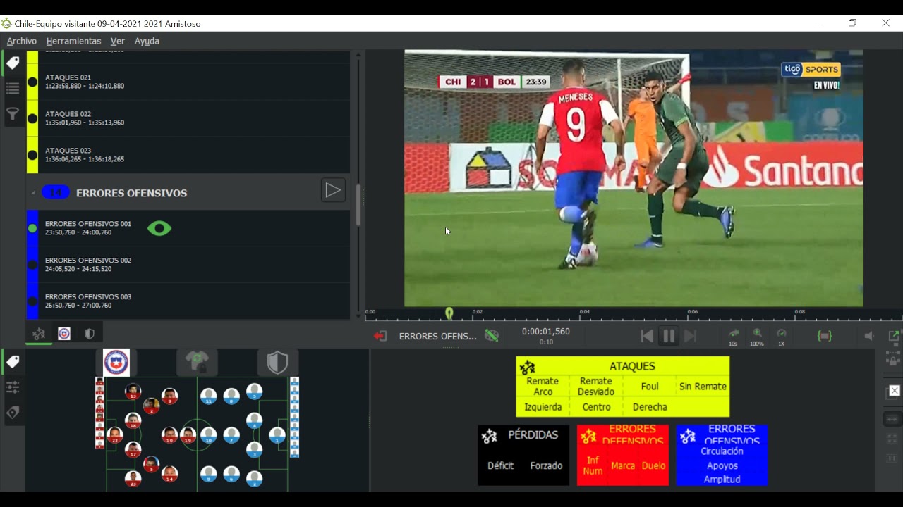Change the 1X playback speed
Viewport: 903px width, 507px height.
(781, 337)
